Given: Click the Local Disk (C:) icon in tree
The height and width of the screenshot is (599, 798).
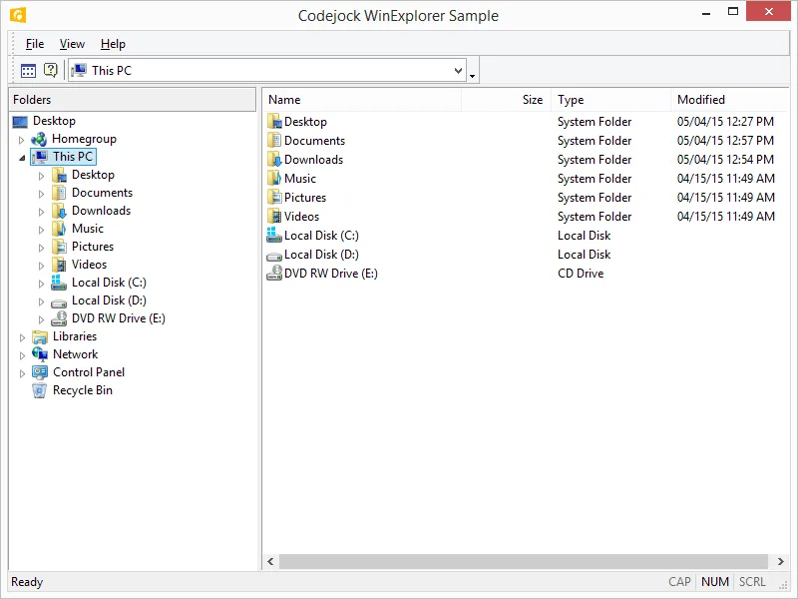Looking at the screenshot, I should point(59,283).
